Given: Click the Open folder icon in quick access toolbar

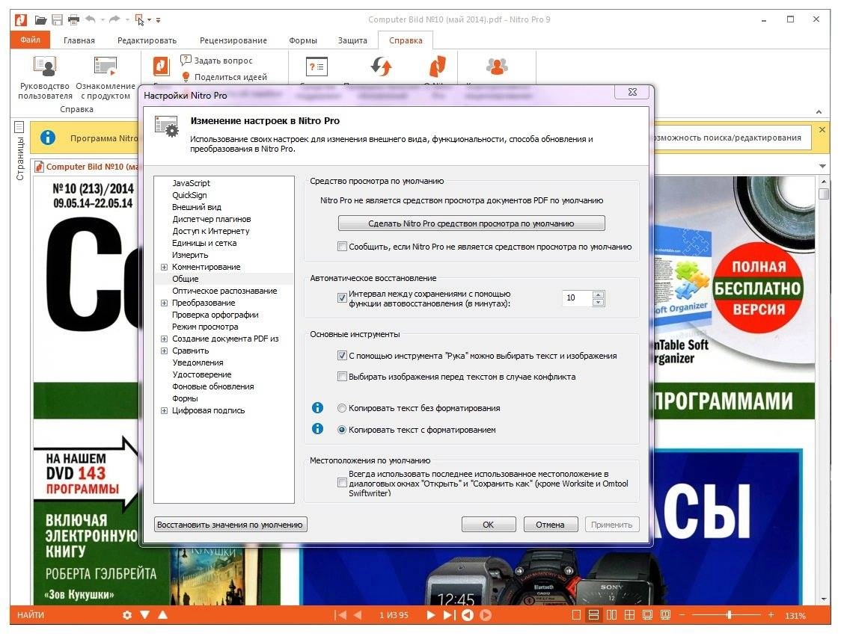Looking at the screenshot, I should point(40,20).
